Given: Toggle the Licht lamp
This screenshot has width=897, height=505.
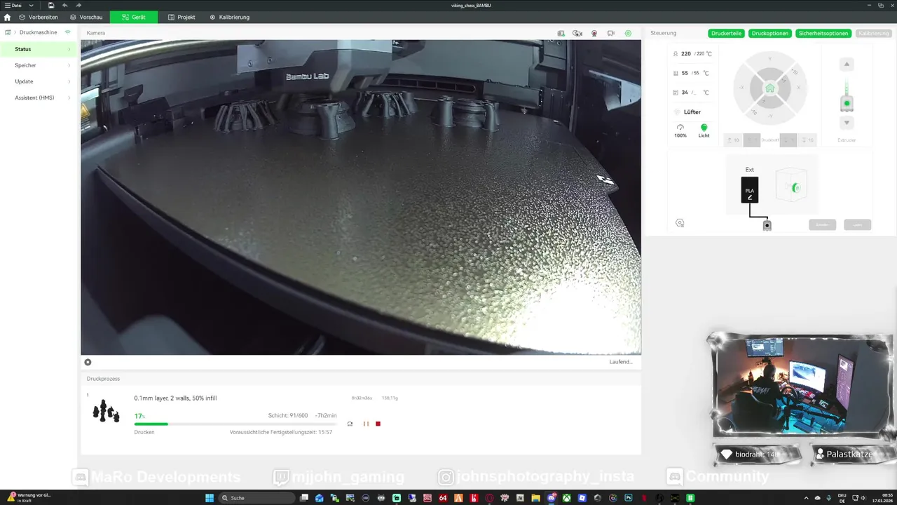Looking at the screenshot, I should pyautogui.click(x=704, y=130).
